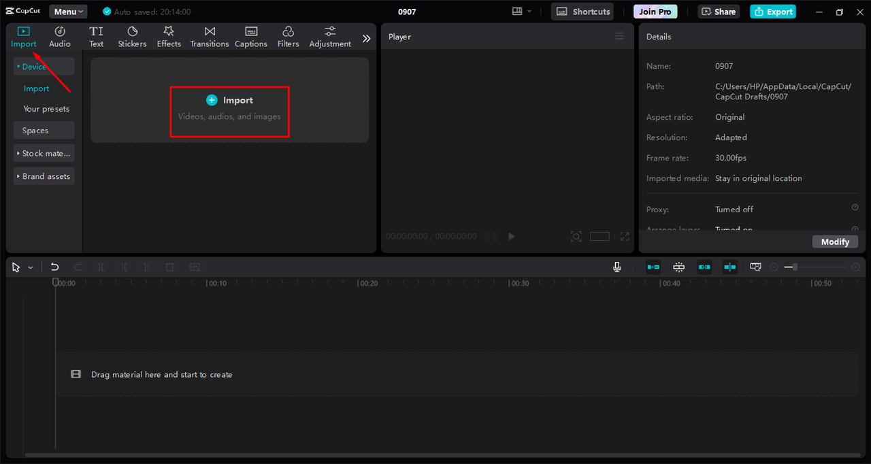This screenshot has width=871, height=464.
Task: Click the zoom in timeline plus icon
Action: [856, 267]
